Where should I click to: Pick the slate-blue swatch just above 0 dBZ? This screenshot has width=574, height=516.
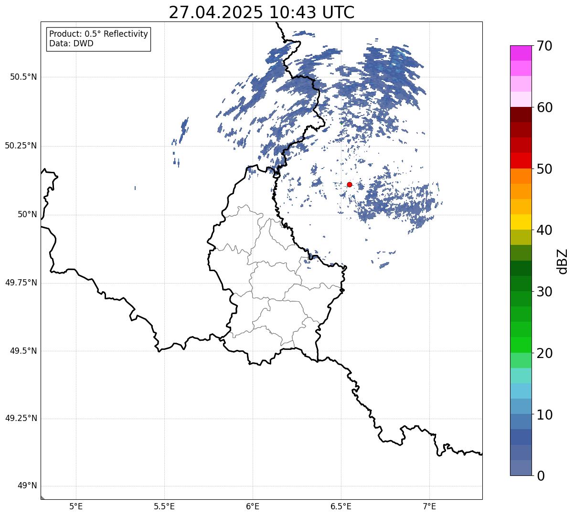click(521, 468)
